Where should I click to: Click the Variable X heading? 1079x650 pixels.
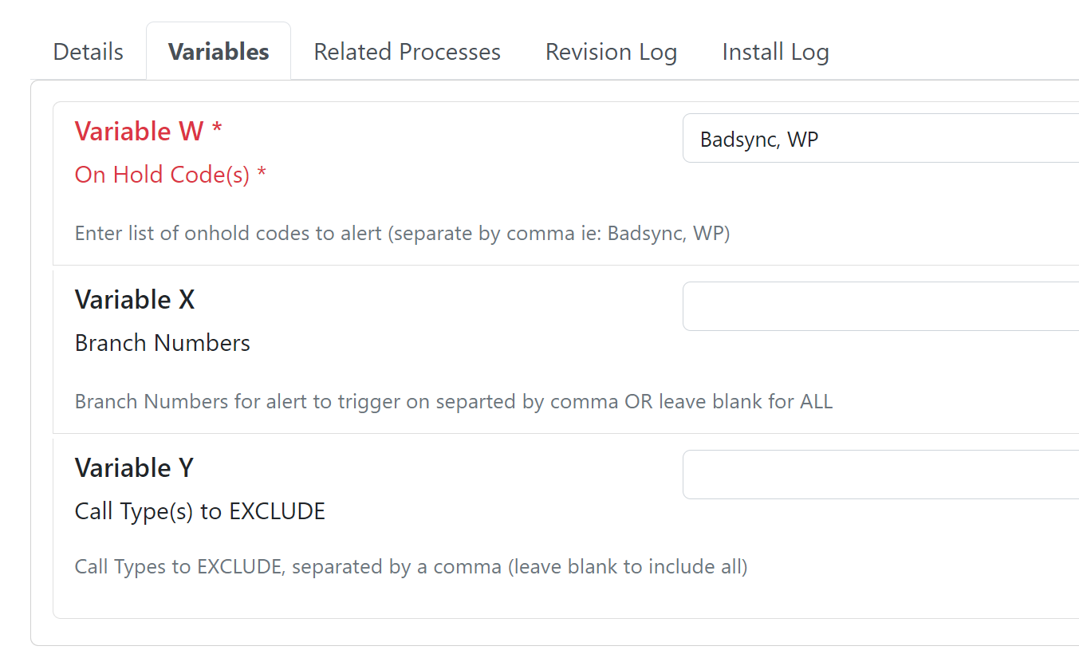pos(135,300)
